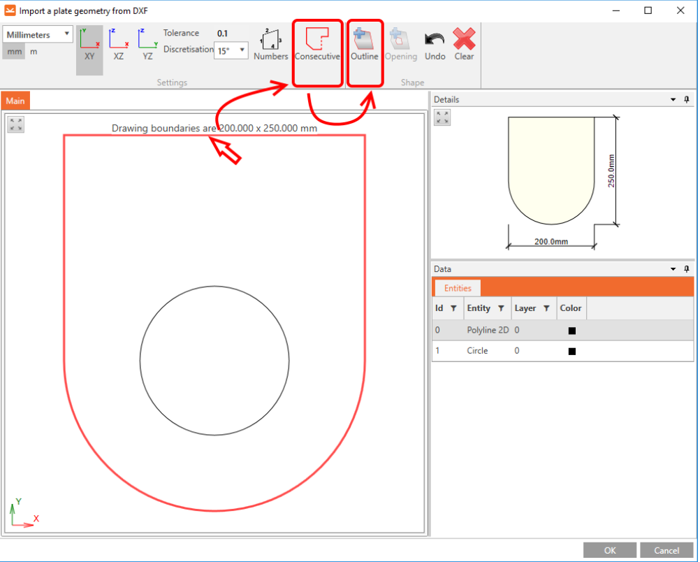This screenshot has width=700, height=562.
Task: Click the Polyline 2D black color swatch
Action: (572, 331)
